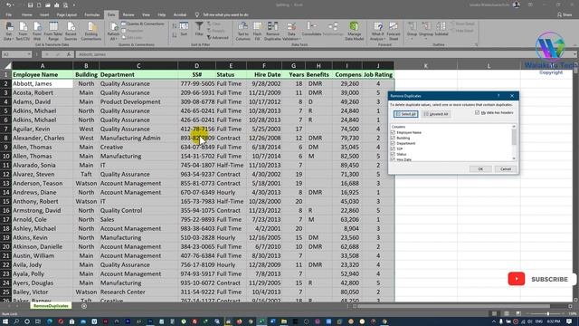
Task: Open Recent Sources
Action: (x=71, y=31)
